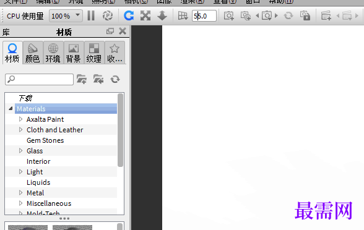This screenshot has width=364, height=230.
Task: Switch to the 收... favorites tab
Action: tap(115, 53)
